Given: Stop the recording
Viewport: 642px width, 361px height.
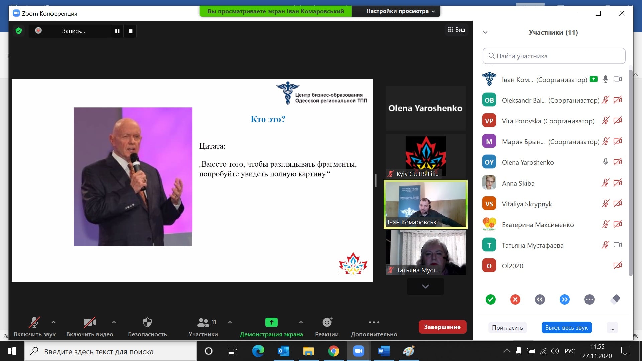Looking at the screenshot, I should (131, 31).
